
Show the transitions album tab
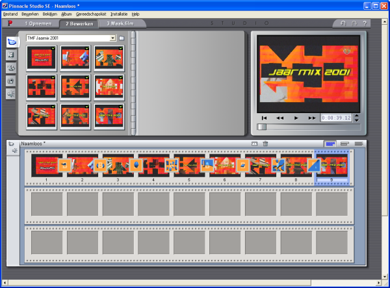[x=11, y=55]
